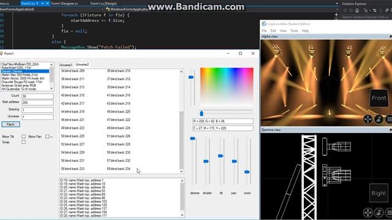Close the Form1.cs editor tab

(x=47, y=4)
